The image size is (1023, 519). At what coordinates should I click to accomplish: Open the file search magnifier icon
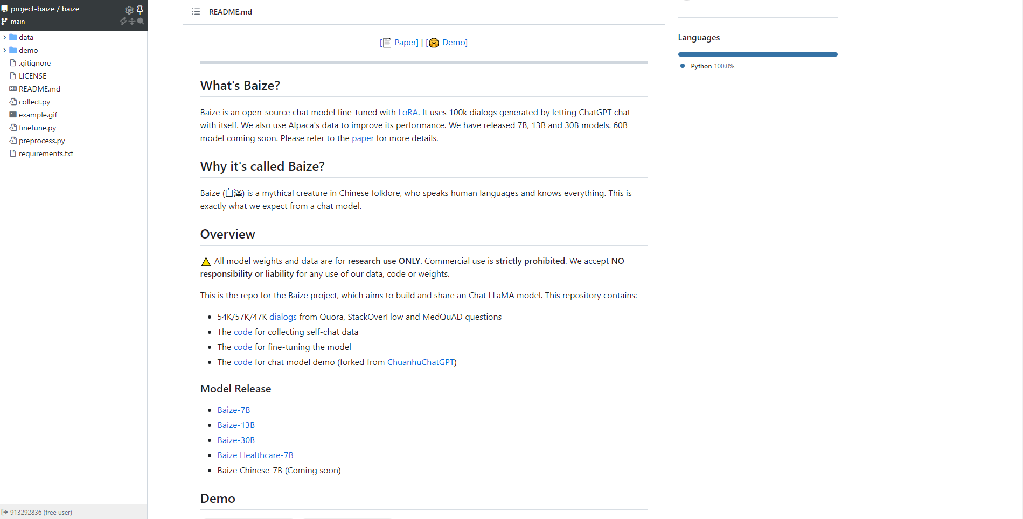141,22
